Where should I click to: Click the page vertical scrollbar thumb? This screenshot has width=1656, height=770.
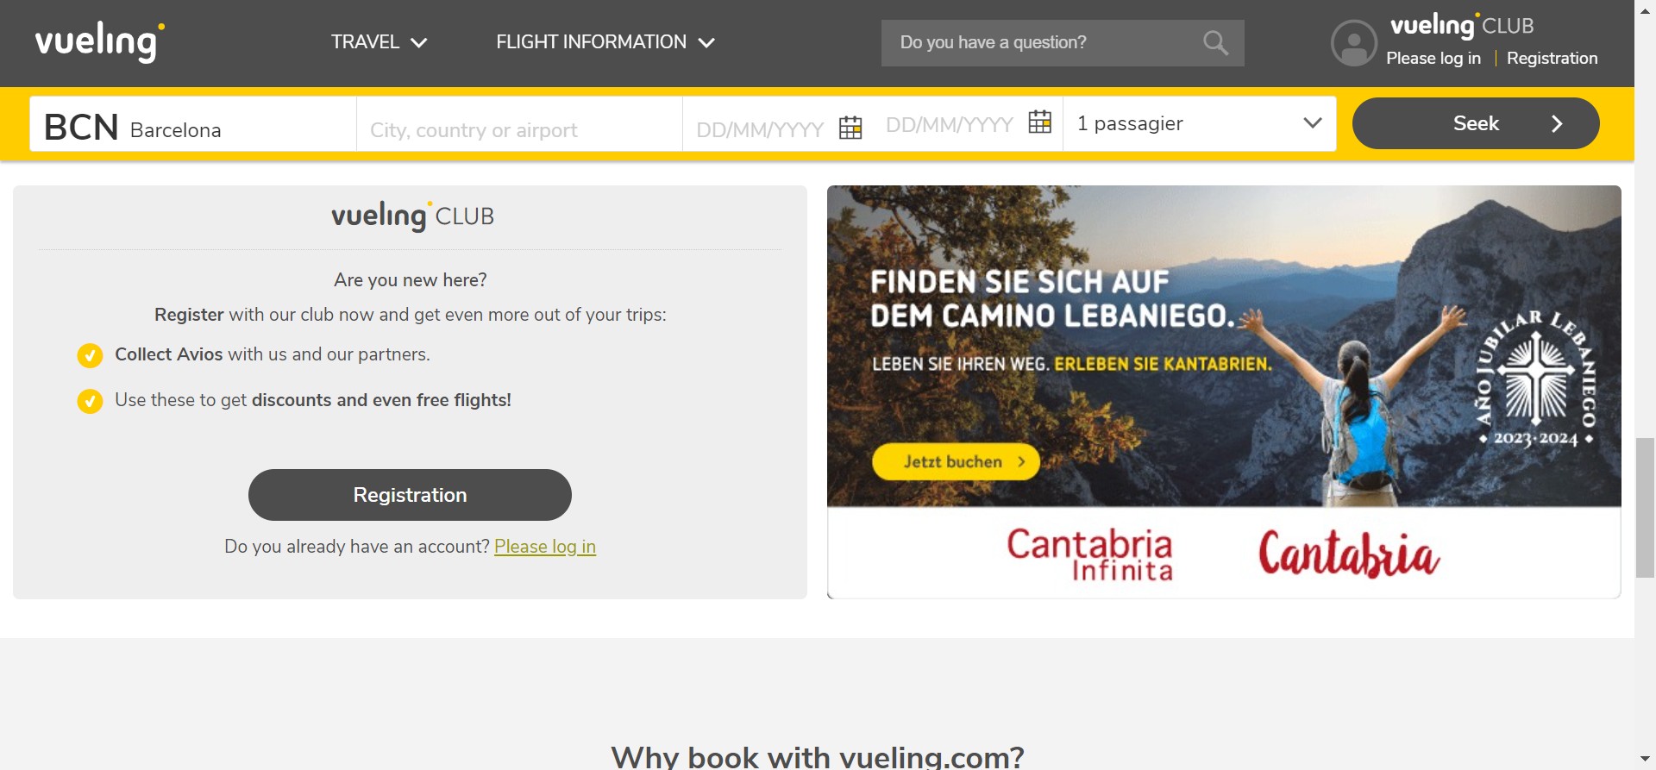[x=1645, y=507]
